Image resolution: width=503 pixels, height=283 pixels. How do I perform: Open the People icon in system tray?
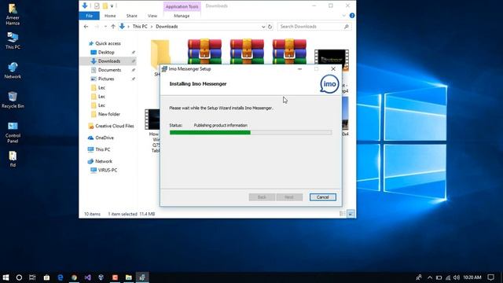pyautogui.click(x=419, y=277)
